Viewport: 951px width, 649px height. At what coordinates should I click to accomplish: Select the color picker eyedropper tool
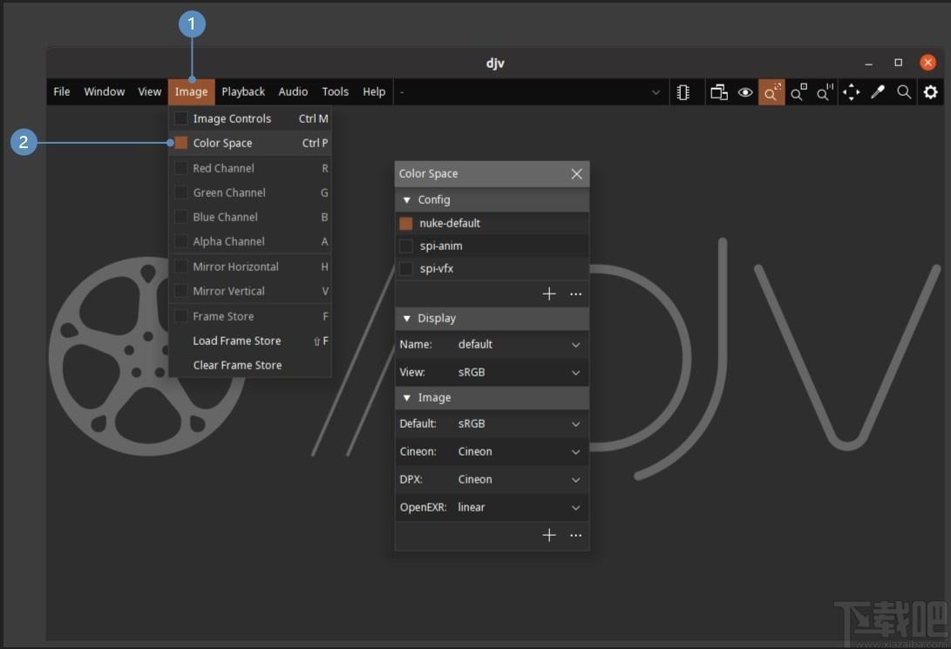878,92
